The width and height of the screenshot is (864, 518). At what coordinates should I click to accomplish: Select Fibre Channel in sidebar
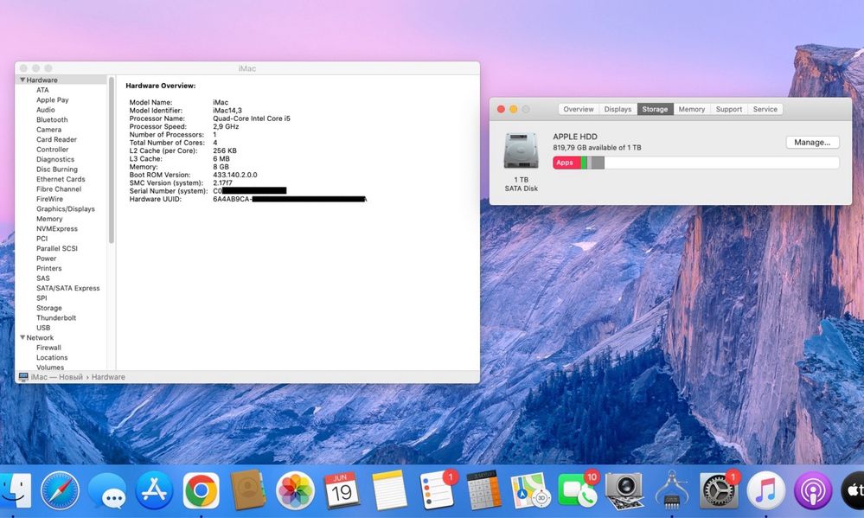59,189
